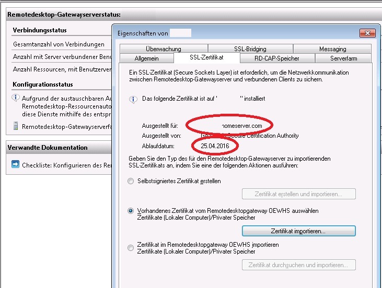Open the Messaging tab
382x288 pixels.
click(332, 49)
